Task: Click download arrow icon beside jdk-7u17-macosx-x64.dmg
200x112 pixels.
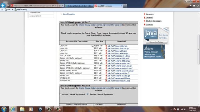Action: [106, 56]
